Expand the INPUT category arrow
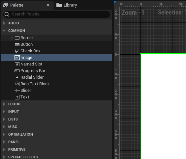186x159 pixels. (4, 112)
